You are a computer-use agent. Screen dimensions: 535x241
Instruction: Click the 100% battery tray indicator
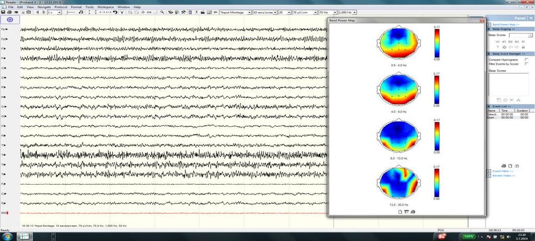click(469, 236)
